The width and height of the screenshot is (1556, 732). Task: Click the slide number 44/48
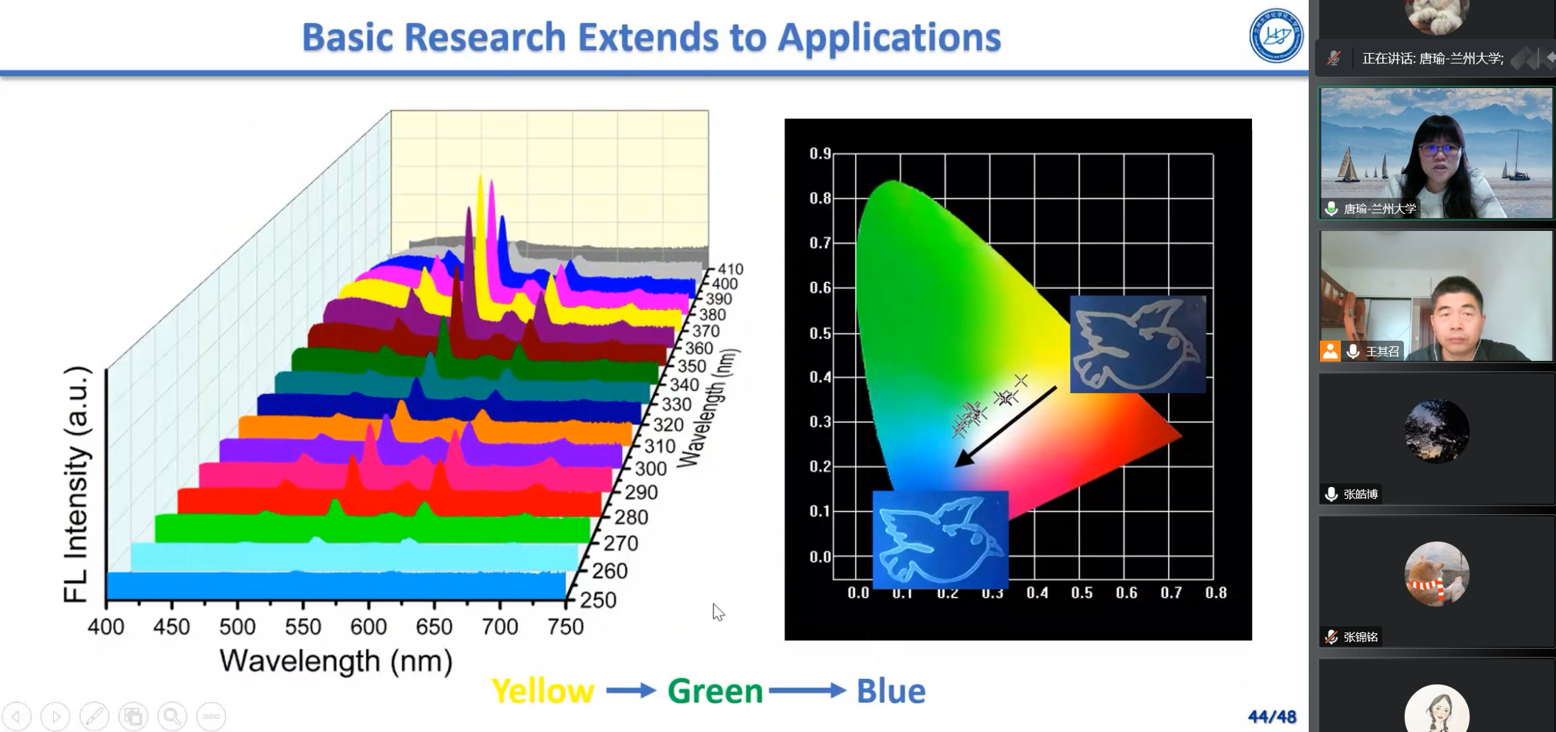point(1271,717)
